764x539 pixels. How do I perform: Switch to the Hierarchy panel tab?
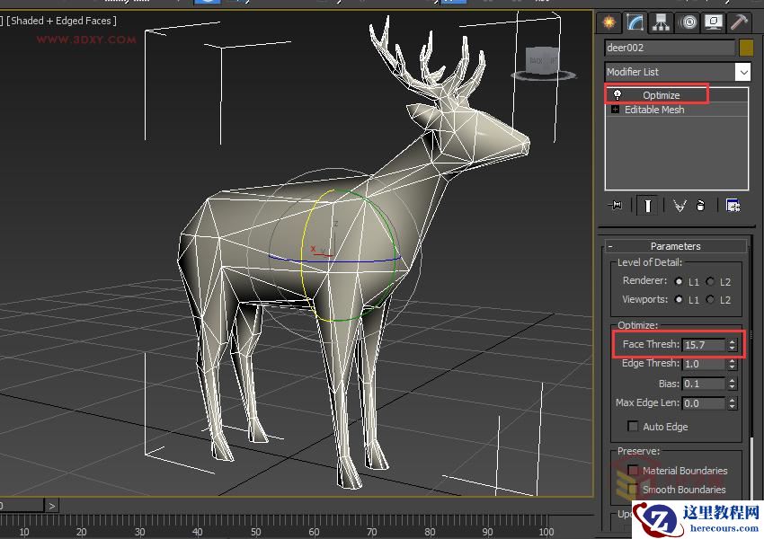click(x=662, y=22)
